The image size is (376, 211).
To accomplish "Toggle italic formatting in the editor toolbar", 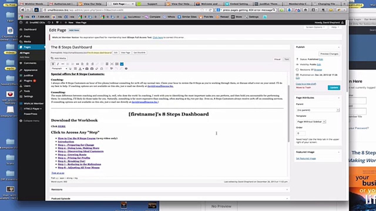I will pyautogui.click(x=58, y=64).
